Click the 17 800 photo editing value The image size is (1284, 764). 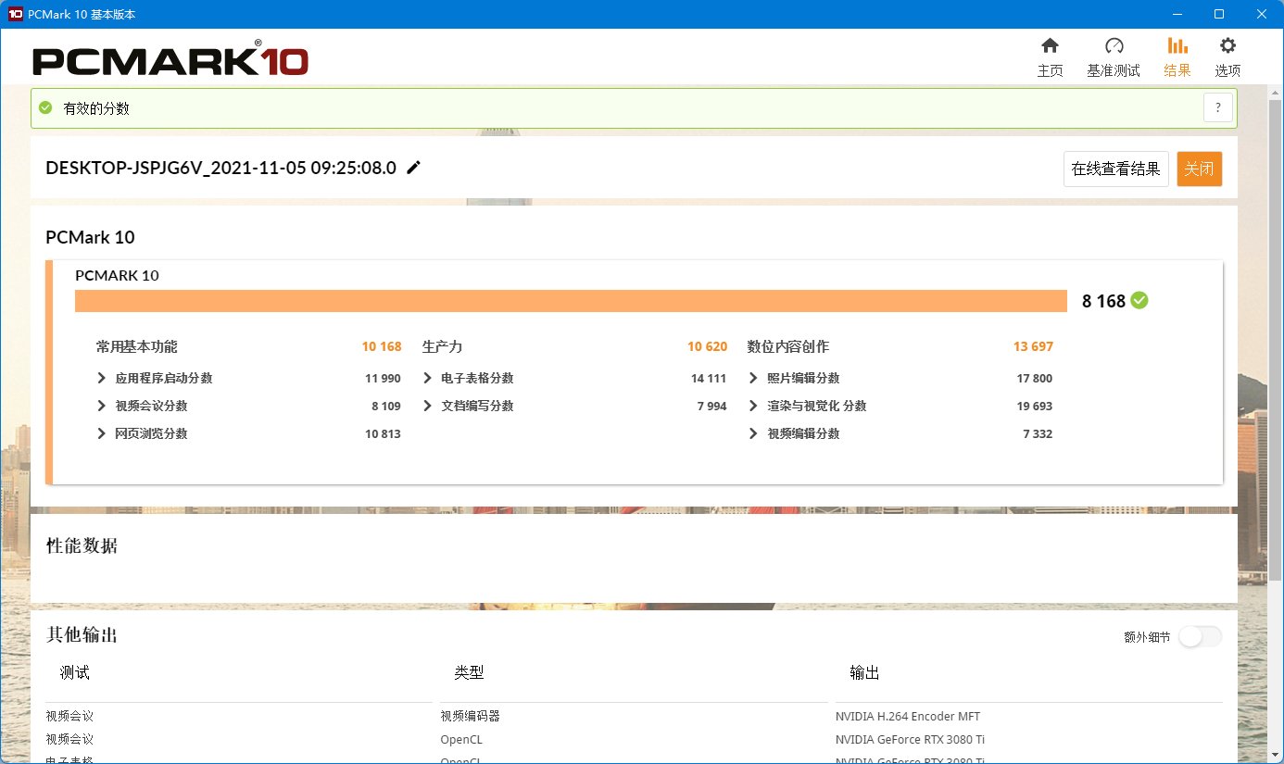(x=1035, y=378)
